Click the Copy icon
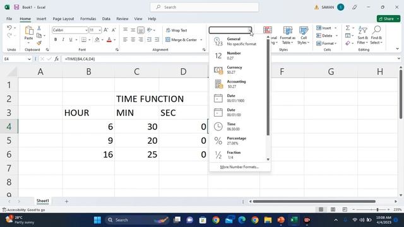This screenshot has height=227, width=404. pyautogui.click(x=39, y=35)
